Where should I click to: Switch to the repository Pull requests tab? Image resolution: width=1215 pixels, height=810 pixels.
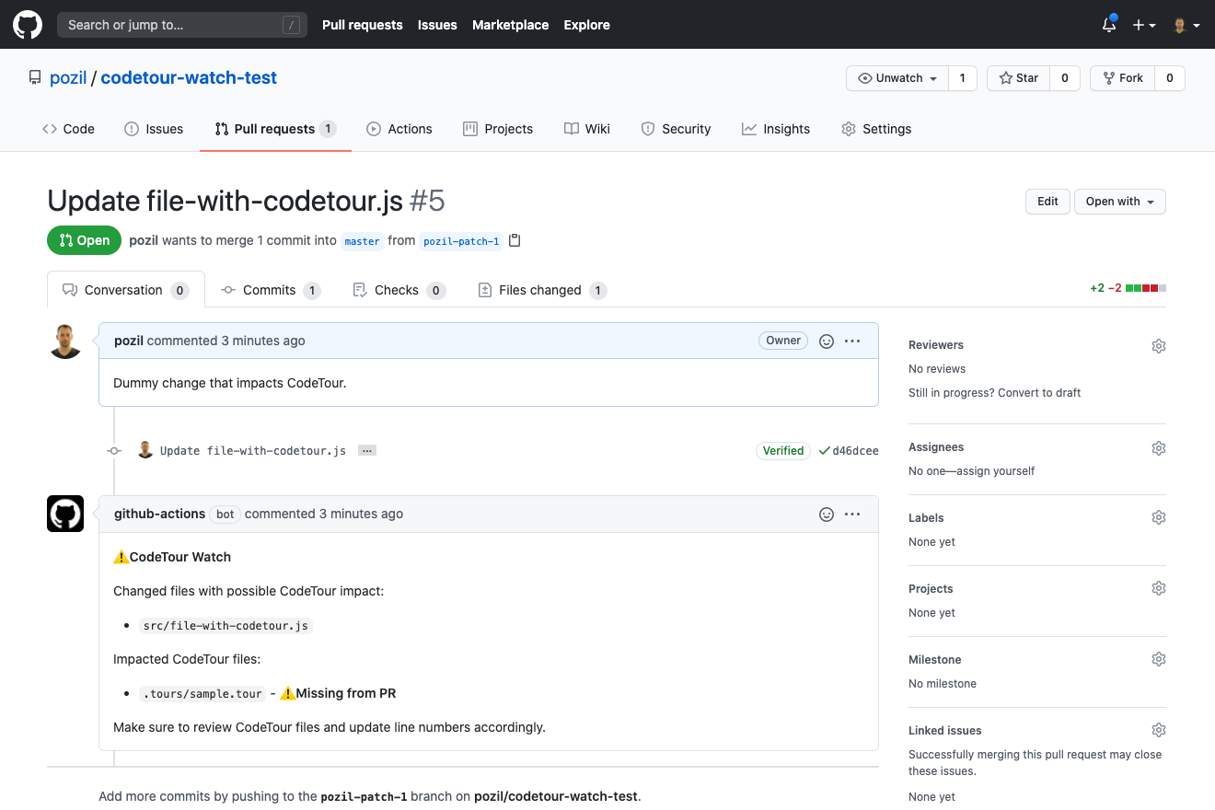[275, 129]
